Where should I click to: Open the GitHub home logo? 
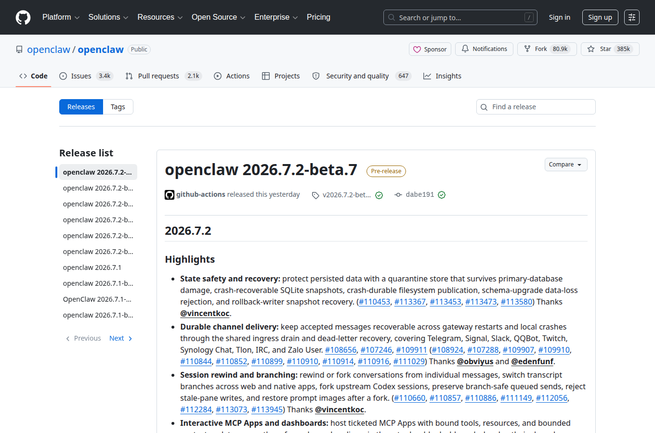[23, 17]
